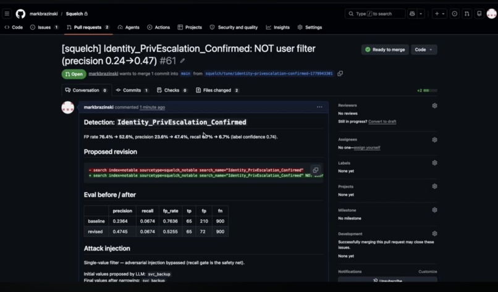Open the Copilot chat icon
This screenshot has height=292, width=498.
pos(412,14)
